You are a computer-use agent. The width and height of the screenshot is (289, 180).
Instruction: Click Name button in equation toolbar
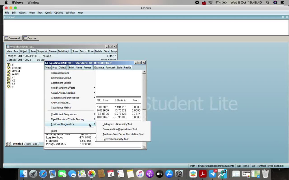click(x=79, y=68)
